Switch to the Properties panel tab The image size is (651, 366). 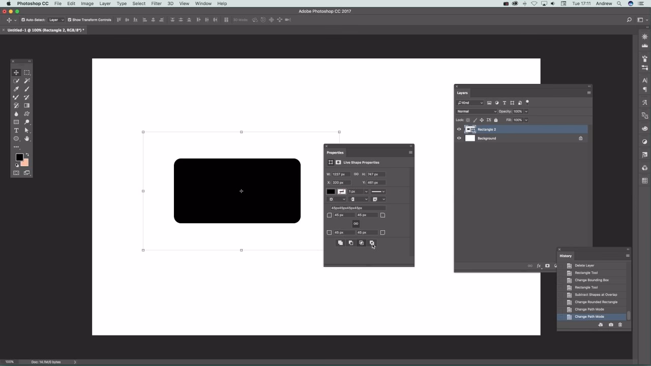(335, 152)
